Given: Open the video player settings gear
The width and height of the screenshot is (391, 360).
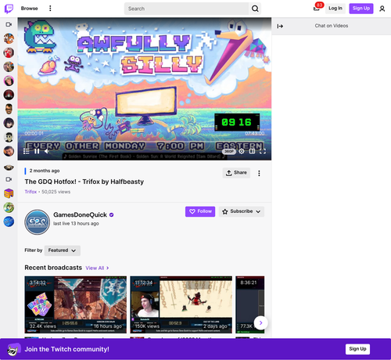Looking at the screenshot, I should click(x=242, y=151).
